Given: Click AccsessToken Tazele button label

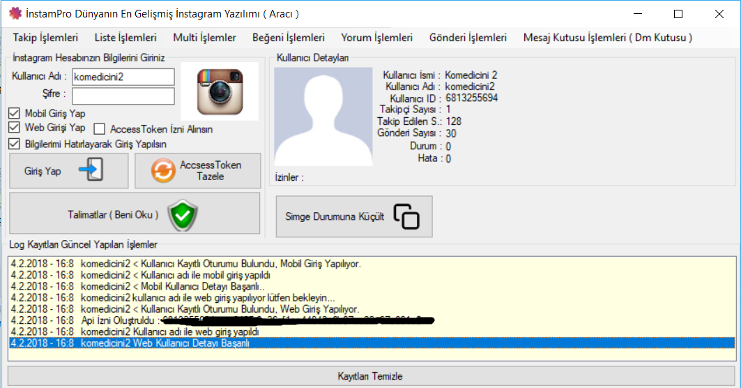Looking at the screenshot, I should pos(211,170).
